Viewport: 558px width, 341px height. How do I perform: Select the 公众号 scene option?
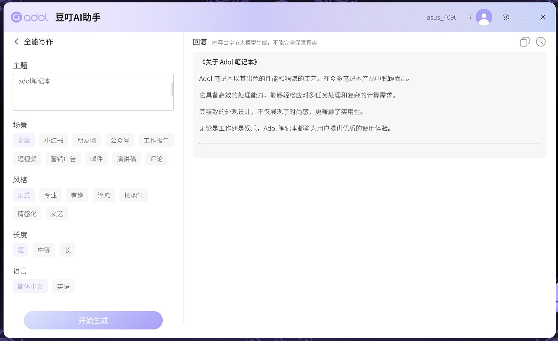tap(120, 140)
